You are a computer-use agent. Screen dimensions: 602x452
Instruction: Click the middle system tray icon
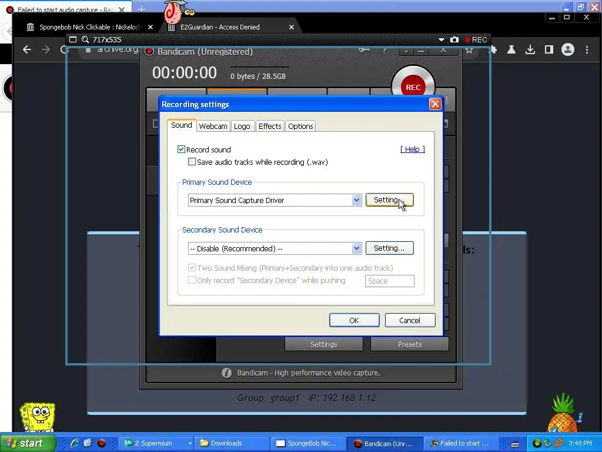pyautogui.click(x=548, y=443)
